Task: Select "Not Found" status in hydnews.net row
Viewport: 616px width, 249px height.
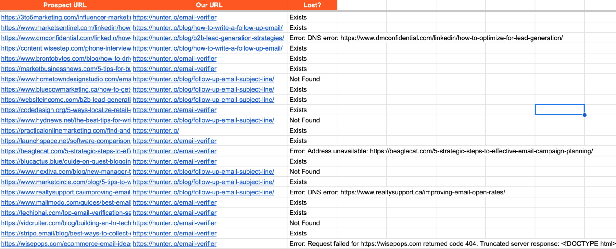Action: click(x=304, y=120)
